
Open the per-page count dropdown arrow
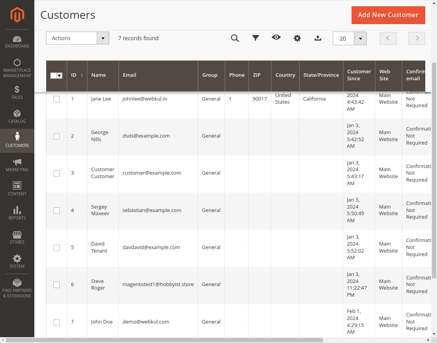pos(360,39)
